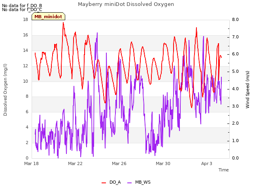Click the 18 value on left axis

pos(25,19)
